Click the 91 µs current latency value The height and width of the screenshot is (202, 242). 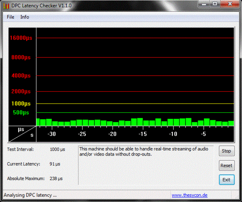[55, 164]
